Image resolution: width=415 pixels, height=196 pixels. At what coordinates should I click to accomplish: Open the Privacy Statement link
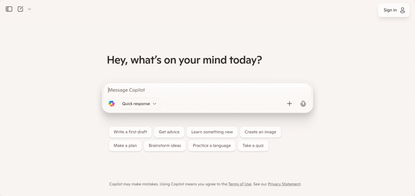point(284,184)
